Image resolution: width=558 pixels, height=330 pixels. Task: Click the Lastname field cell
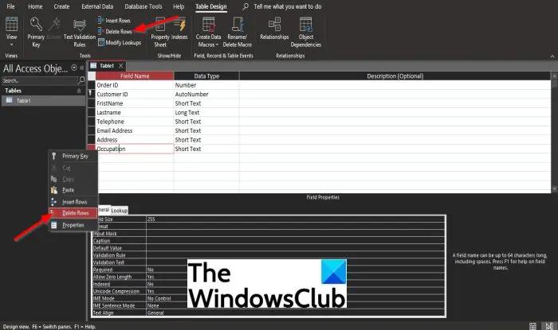click(135, 112)
